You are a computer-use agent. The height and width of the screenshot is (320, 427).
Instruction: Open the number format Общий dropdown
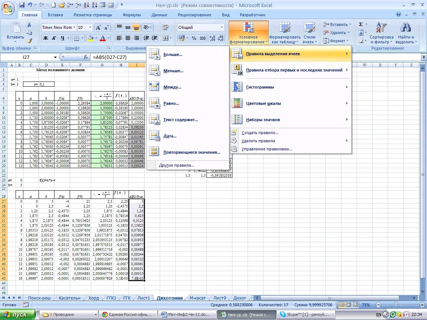click(222, 27)
